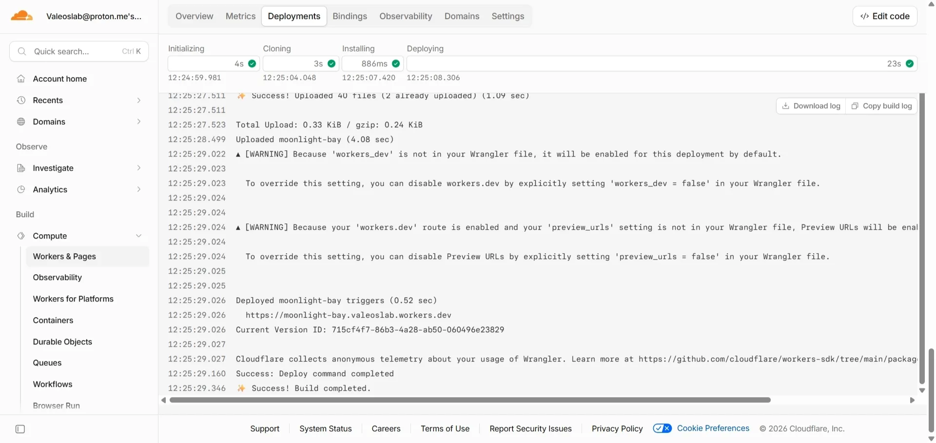The width and height of the screenshot is (936, 443).
Task: Open Durable Objects in sidebar
Action: [62, 342]
